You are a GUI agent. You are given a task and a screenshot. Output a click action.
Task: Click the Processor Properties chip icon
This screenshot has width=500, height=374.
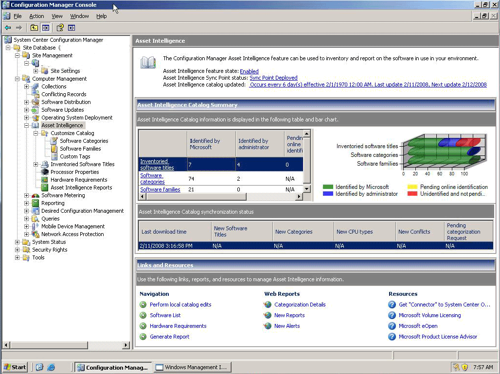pyautogui.click(x=45, y=172)
